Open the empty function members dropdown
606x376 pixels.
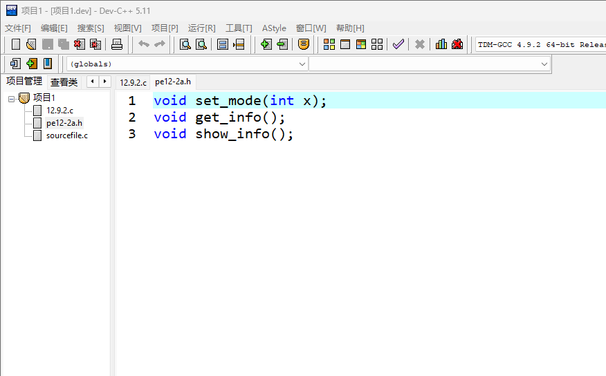click(x=430, y=64)
